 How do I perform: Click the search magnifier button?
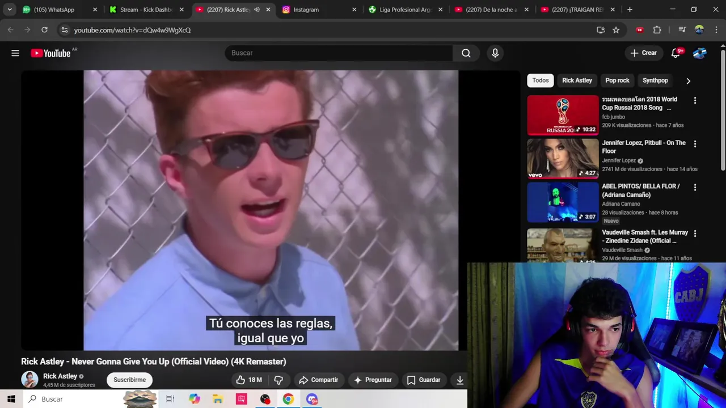tap(466, 53)
